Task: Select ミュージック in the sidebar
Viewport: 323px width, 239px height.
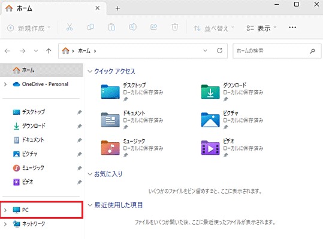Action: (41, 168)
